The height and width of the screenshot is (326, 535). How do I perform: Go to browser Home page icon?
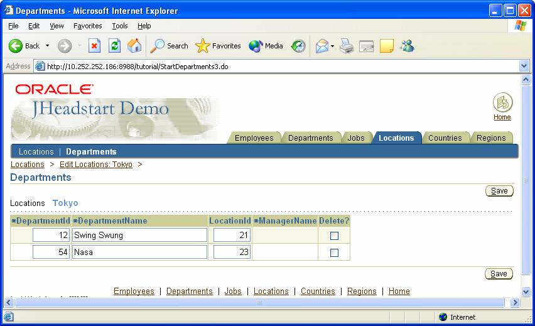tap(134, 46)
